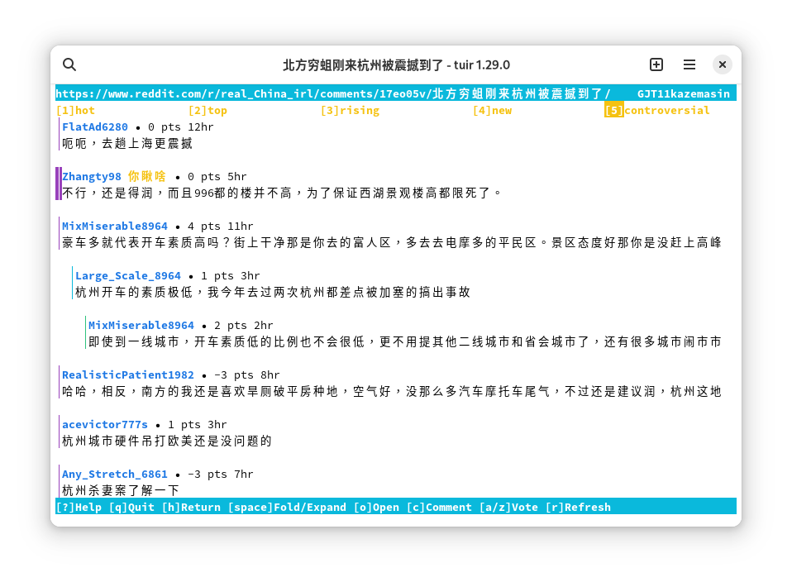Click logged-in user GJT11kazemasin
Screen dimensions: 792x582
[684, 93]
